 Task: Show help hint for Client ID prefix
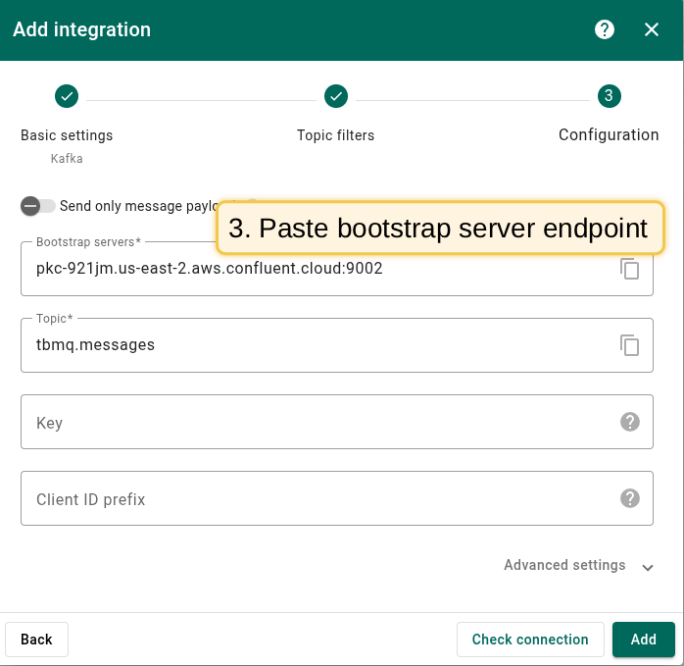(630, 498)
